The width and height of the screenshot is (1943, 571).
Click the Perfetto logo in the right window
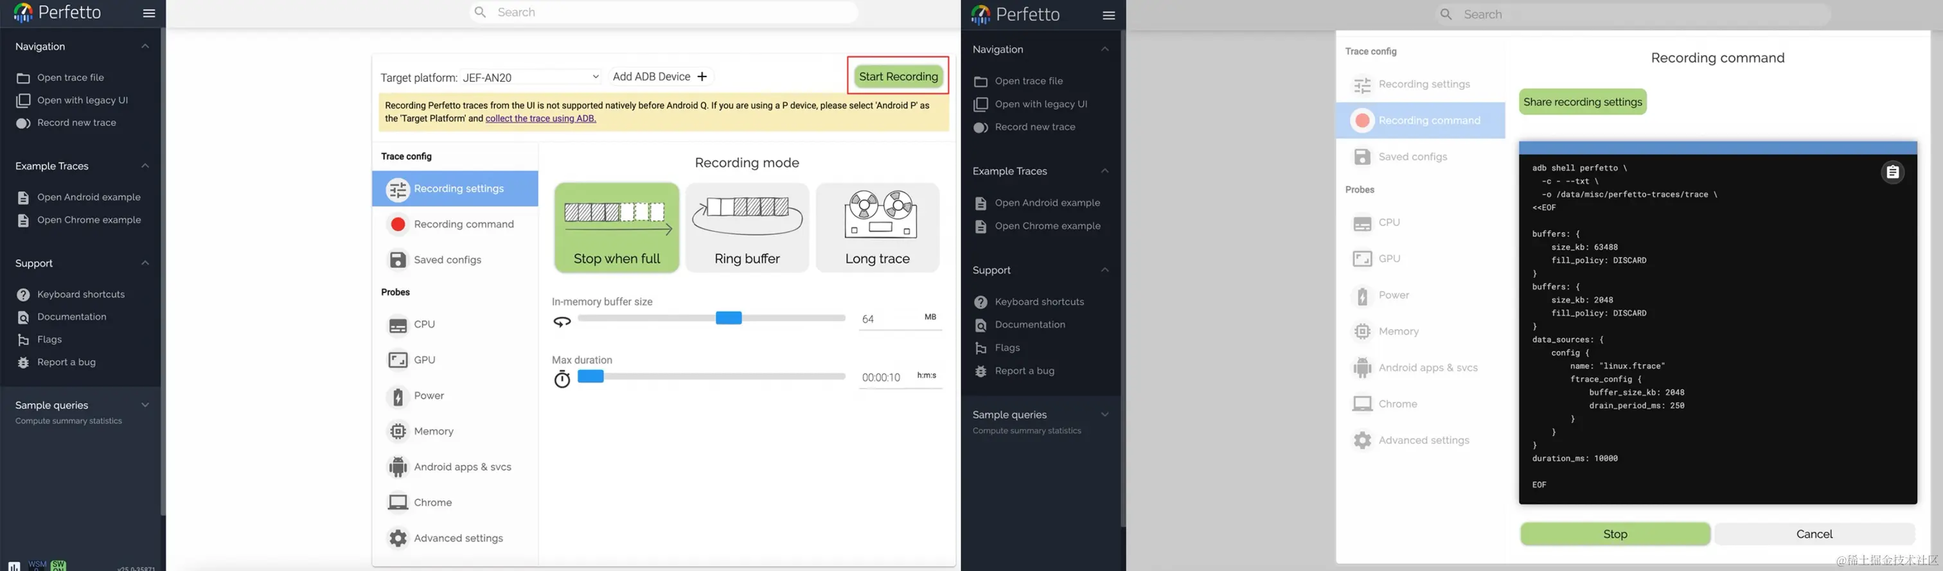click(980, 14)
